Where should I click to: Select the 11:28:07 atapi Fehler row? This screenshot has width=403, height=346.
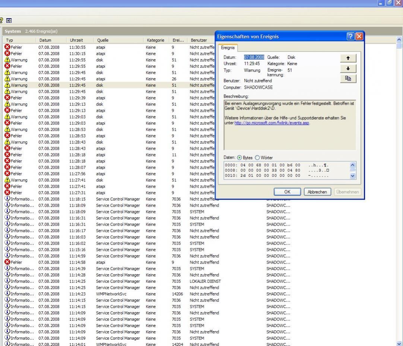tap(109, 167)
